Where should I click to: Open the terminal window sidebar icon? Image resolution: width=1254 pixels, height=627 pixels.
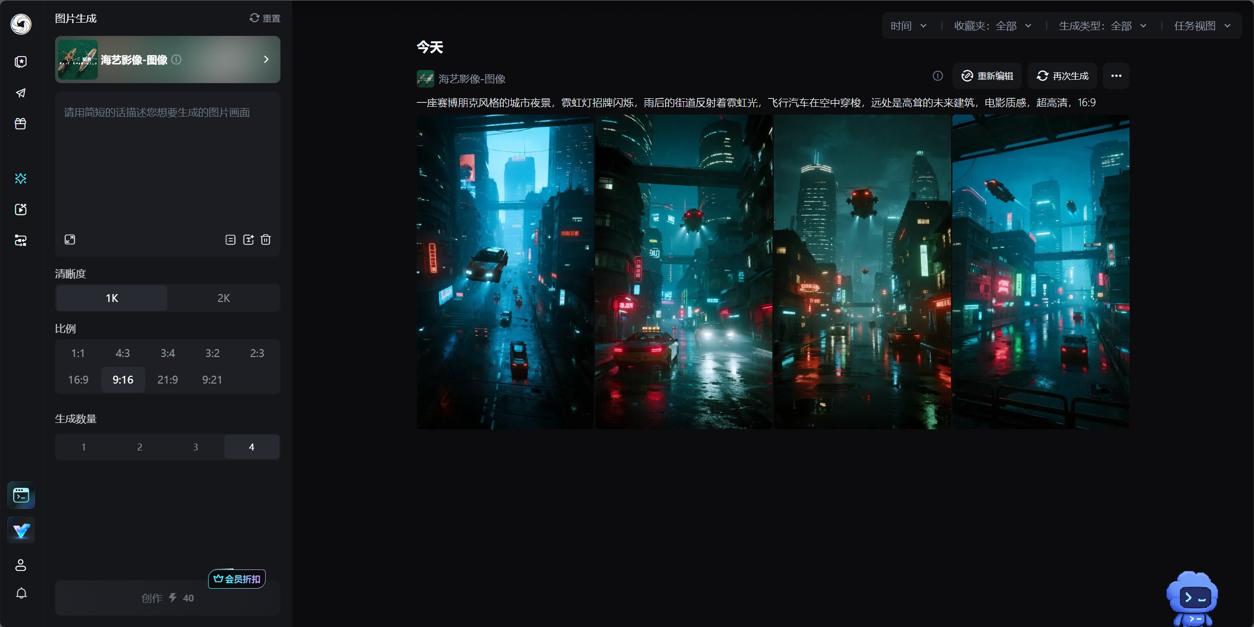pyautogui.click(x=21, y=495)
